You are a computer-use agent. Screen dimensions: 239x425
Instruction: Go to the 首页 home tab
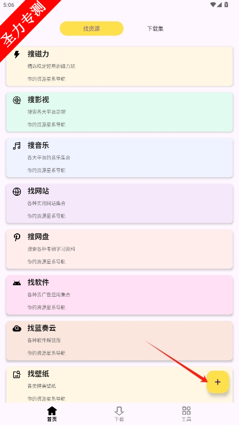(52, 414)
